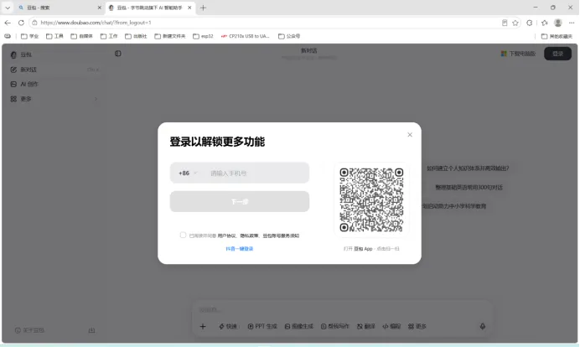Image resolution: width=580 pixels, height=347 pixels.
Task: Click the 下载电脑版 download desktop button
Action: [x=518, y=54]
